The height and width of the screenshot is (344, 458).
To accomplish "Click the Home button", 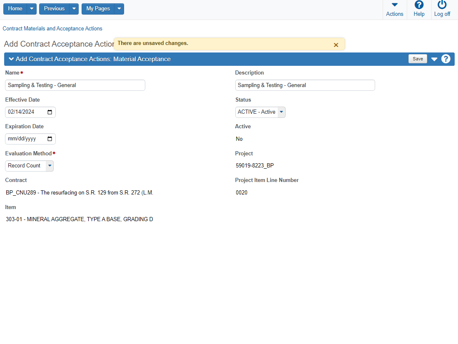I will click(15, 9).
